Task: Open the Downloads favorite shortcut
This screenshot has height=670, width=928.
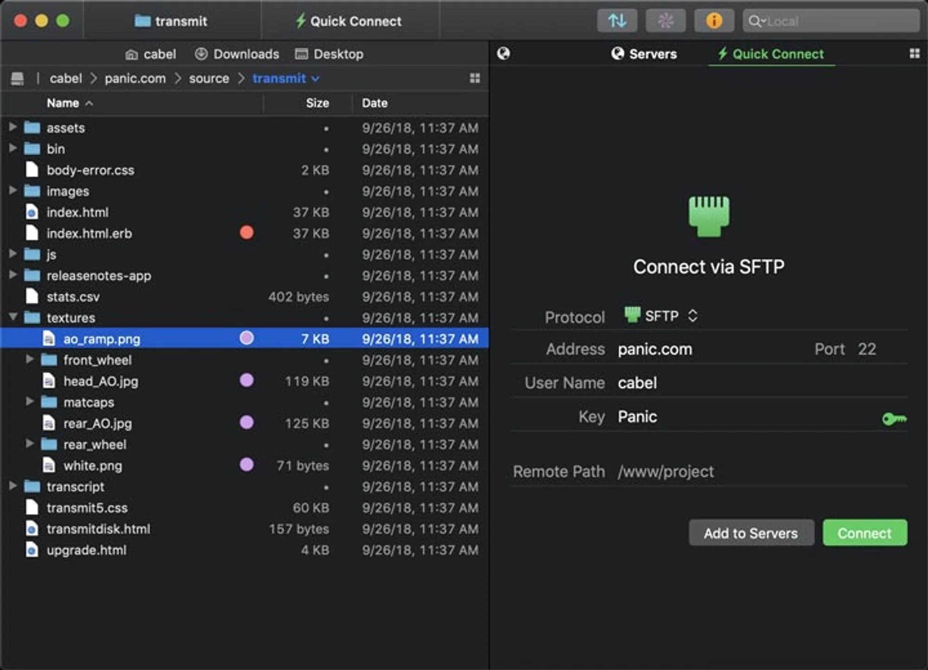Action: (237, 54)
